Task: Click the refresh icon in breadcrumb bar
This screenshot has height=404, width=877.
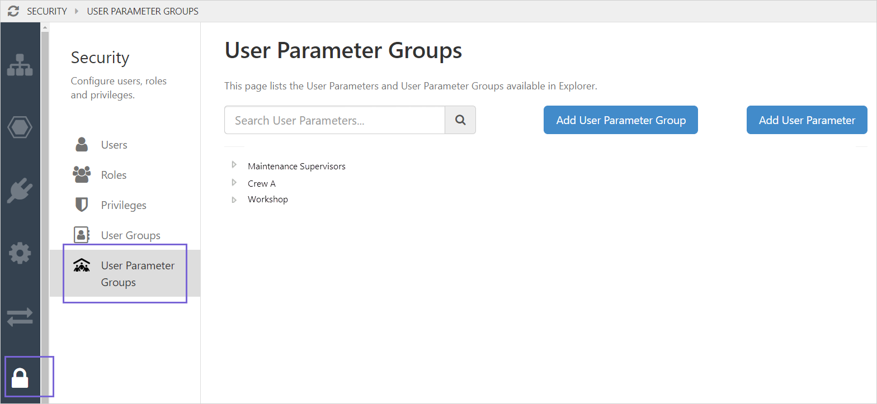Action: 13,11
